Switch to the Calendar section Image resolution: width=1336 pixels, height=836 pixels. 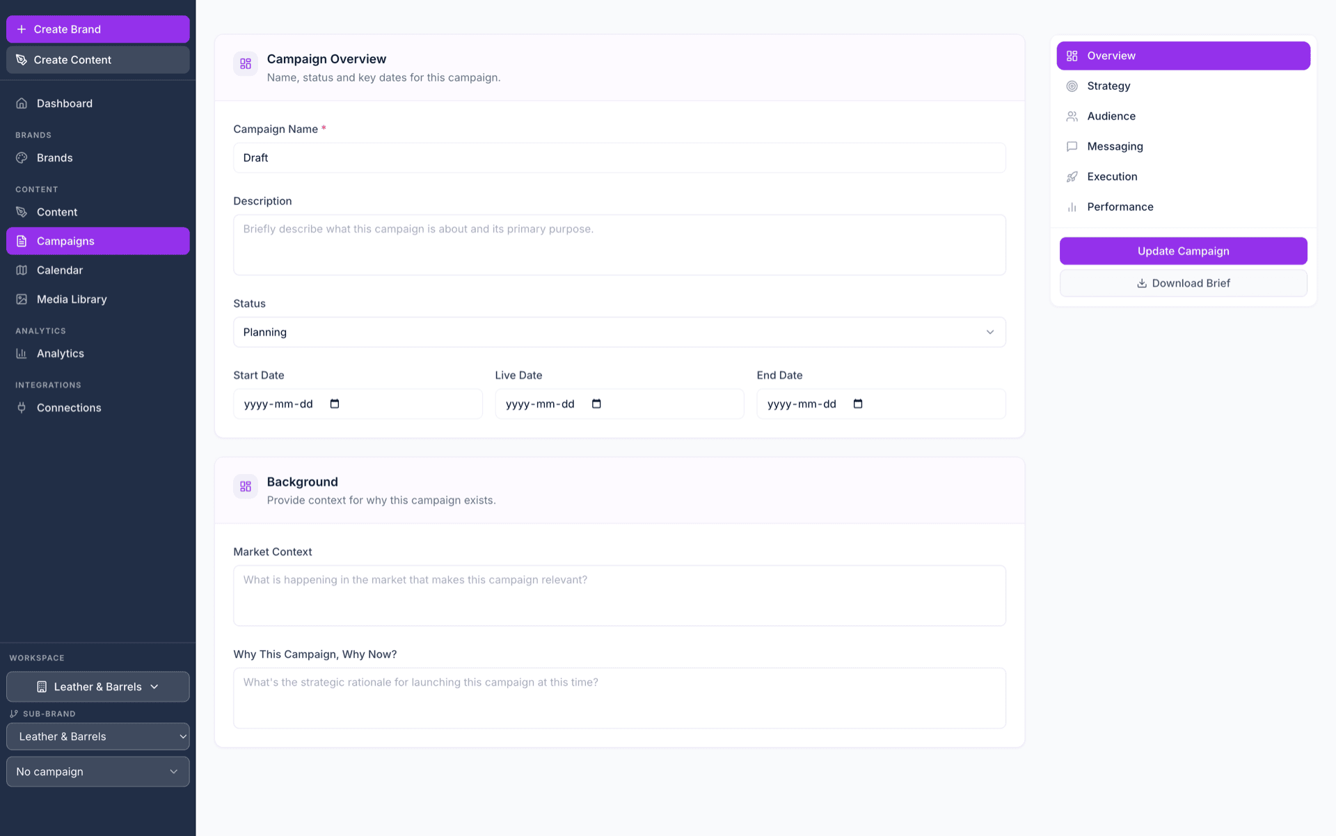(x=60, y=270)
